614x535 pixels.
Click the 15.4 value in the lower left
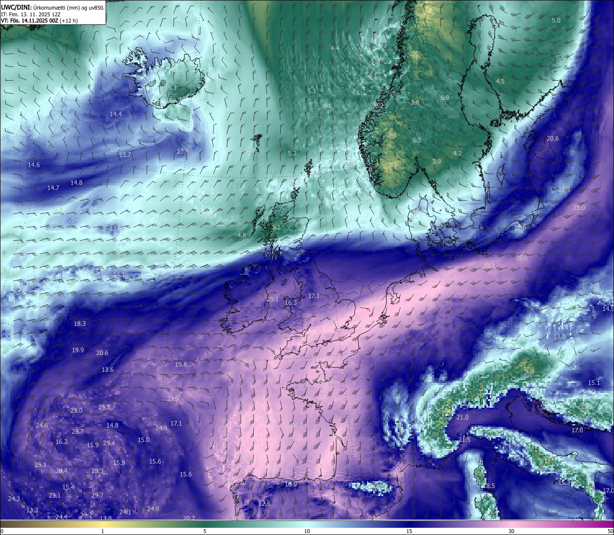68,487
